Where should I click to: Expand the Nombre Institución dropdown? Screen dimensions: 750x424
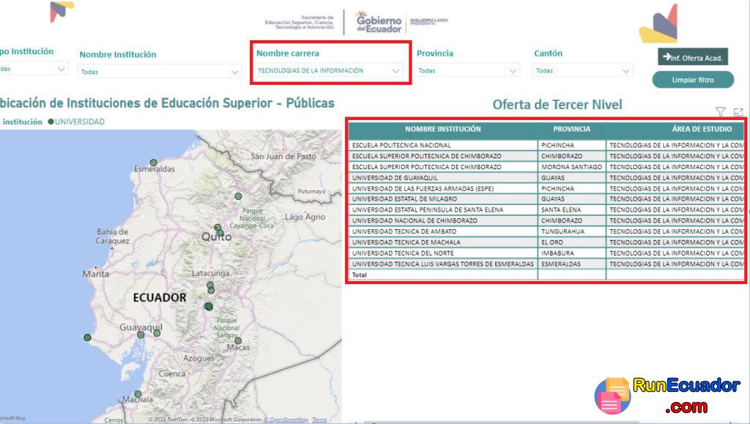[234, 70]
